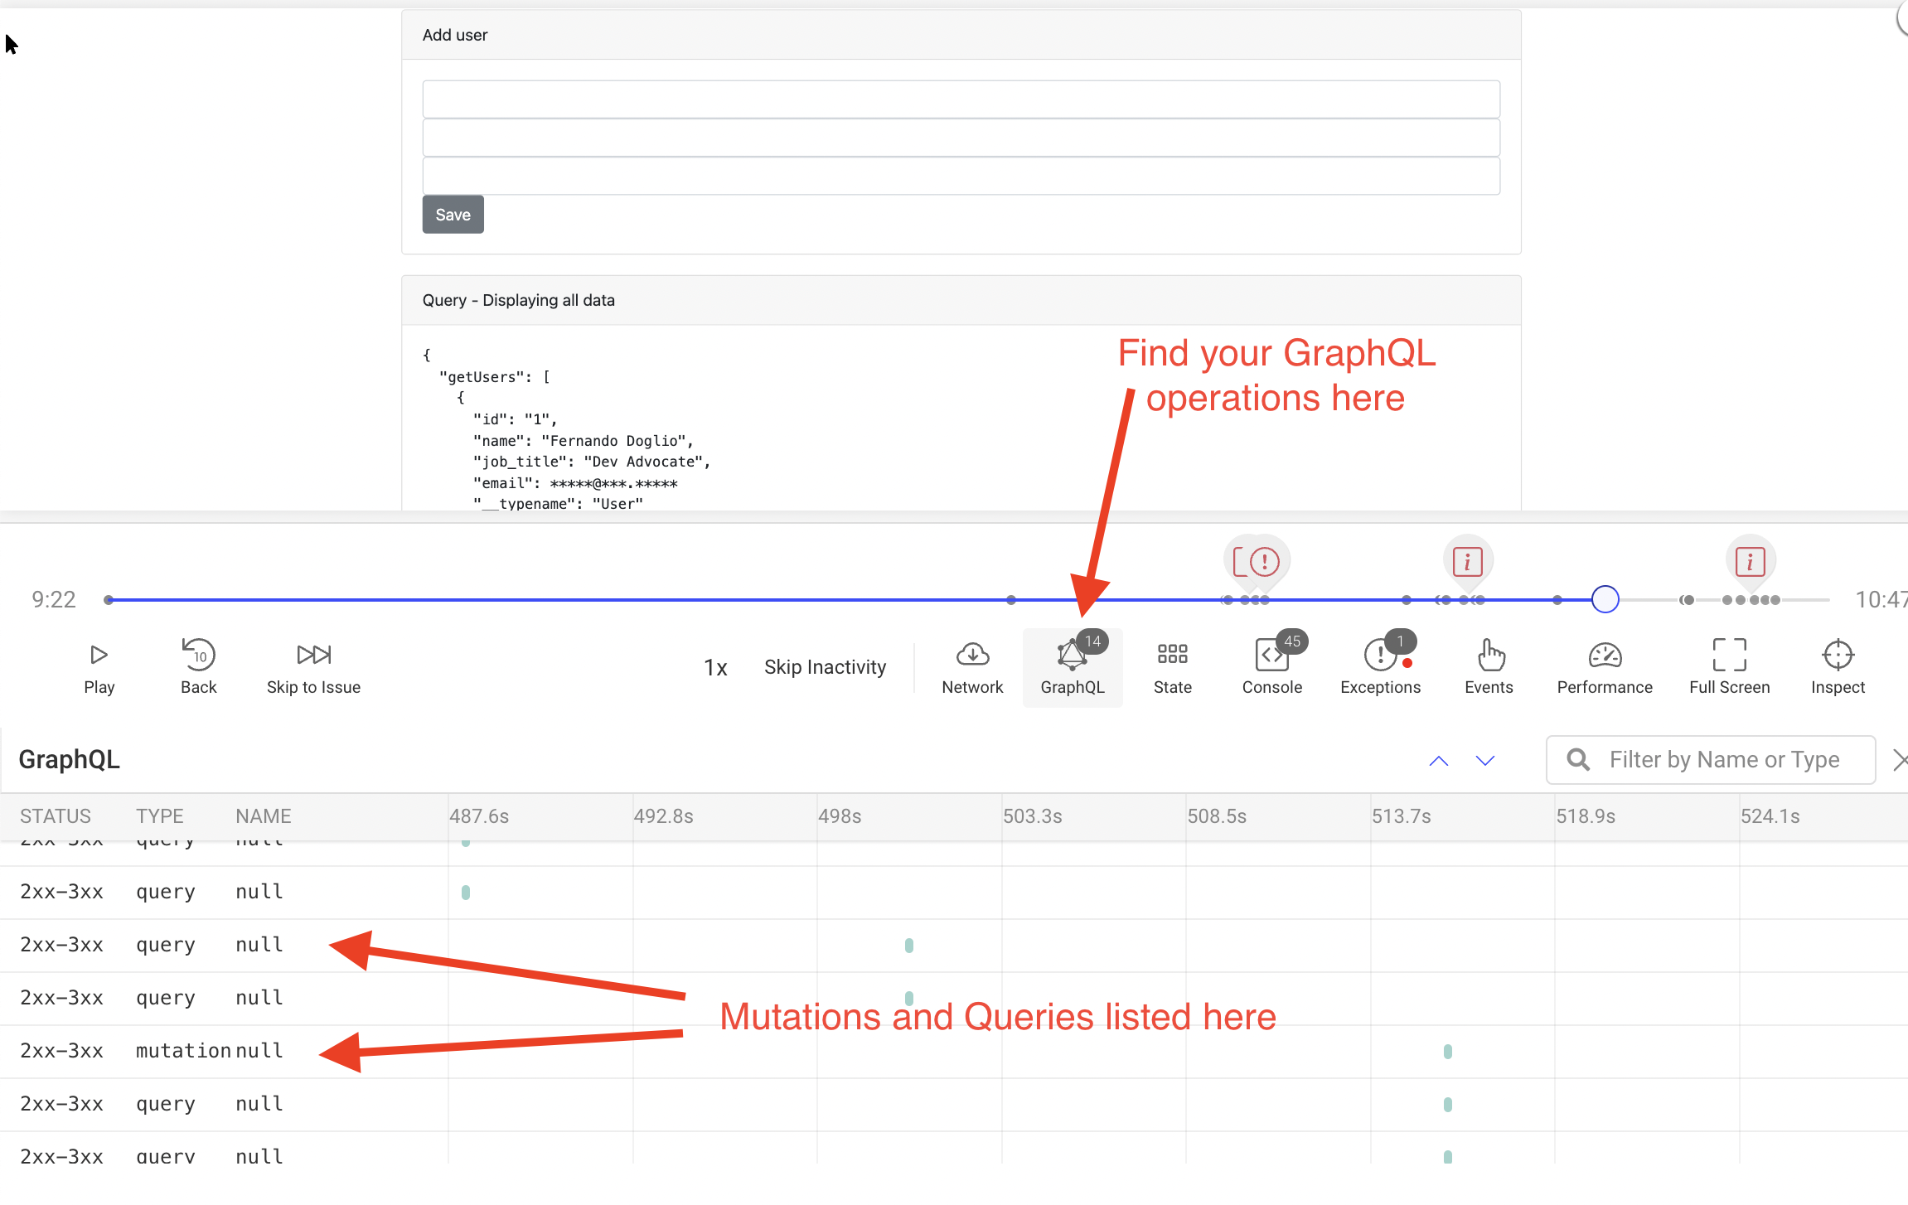Open the State panel

(1171, 667)
